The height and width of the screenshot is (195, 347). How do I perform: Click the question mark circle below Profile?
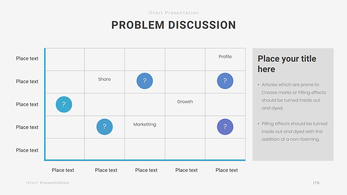[x=225, y=81]
